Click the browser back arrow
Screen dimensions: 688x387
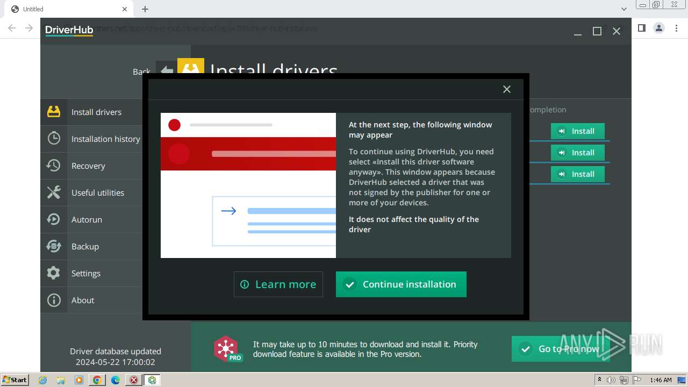point(12,28)
